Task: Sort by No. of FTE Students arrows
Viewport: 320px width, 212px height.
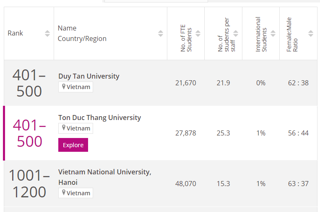Action: (198, 33)
